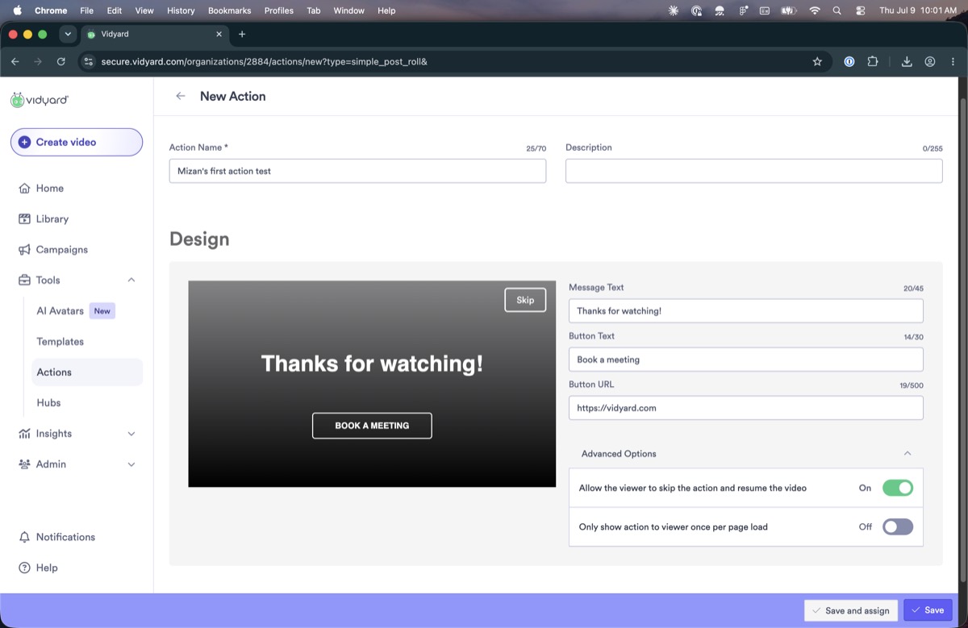Open a new tab with plus icon
968x628 pixels.
pyautogui.click(x=242, y=34)
